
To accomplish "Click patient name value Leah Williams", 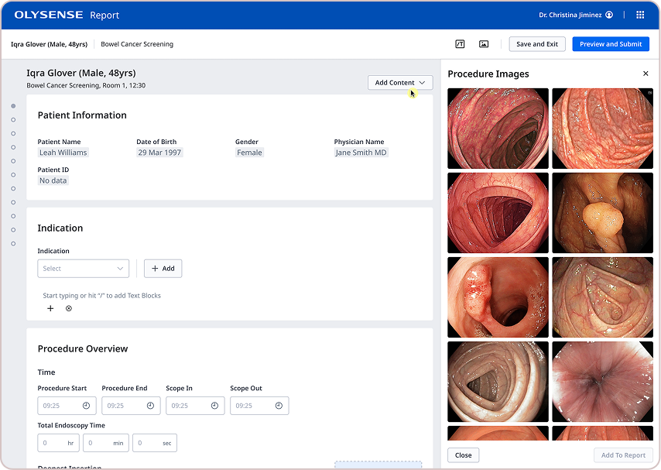I will (x=63, y=153).
